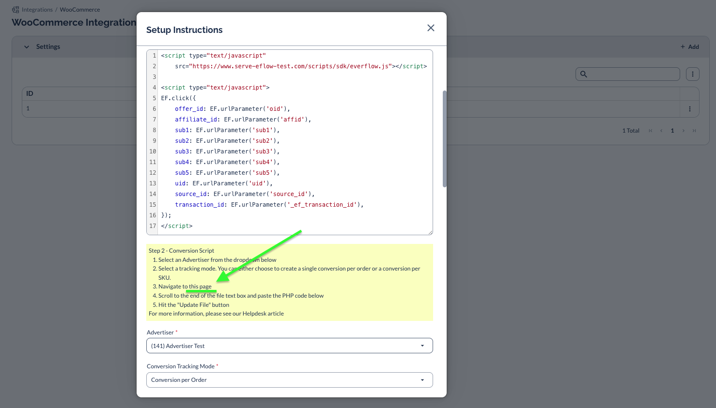Screen dimensions: 716x408
Task: Grab the code box resize handle
Action: pos(430,232)
